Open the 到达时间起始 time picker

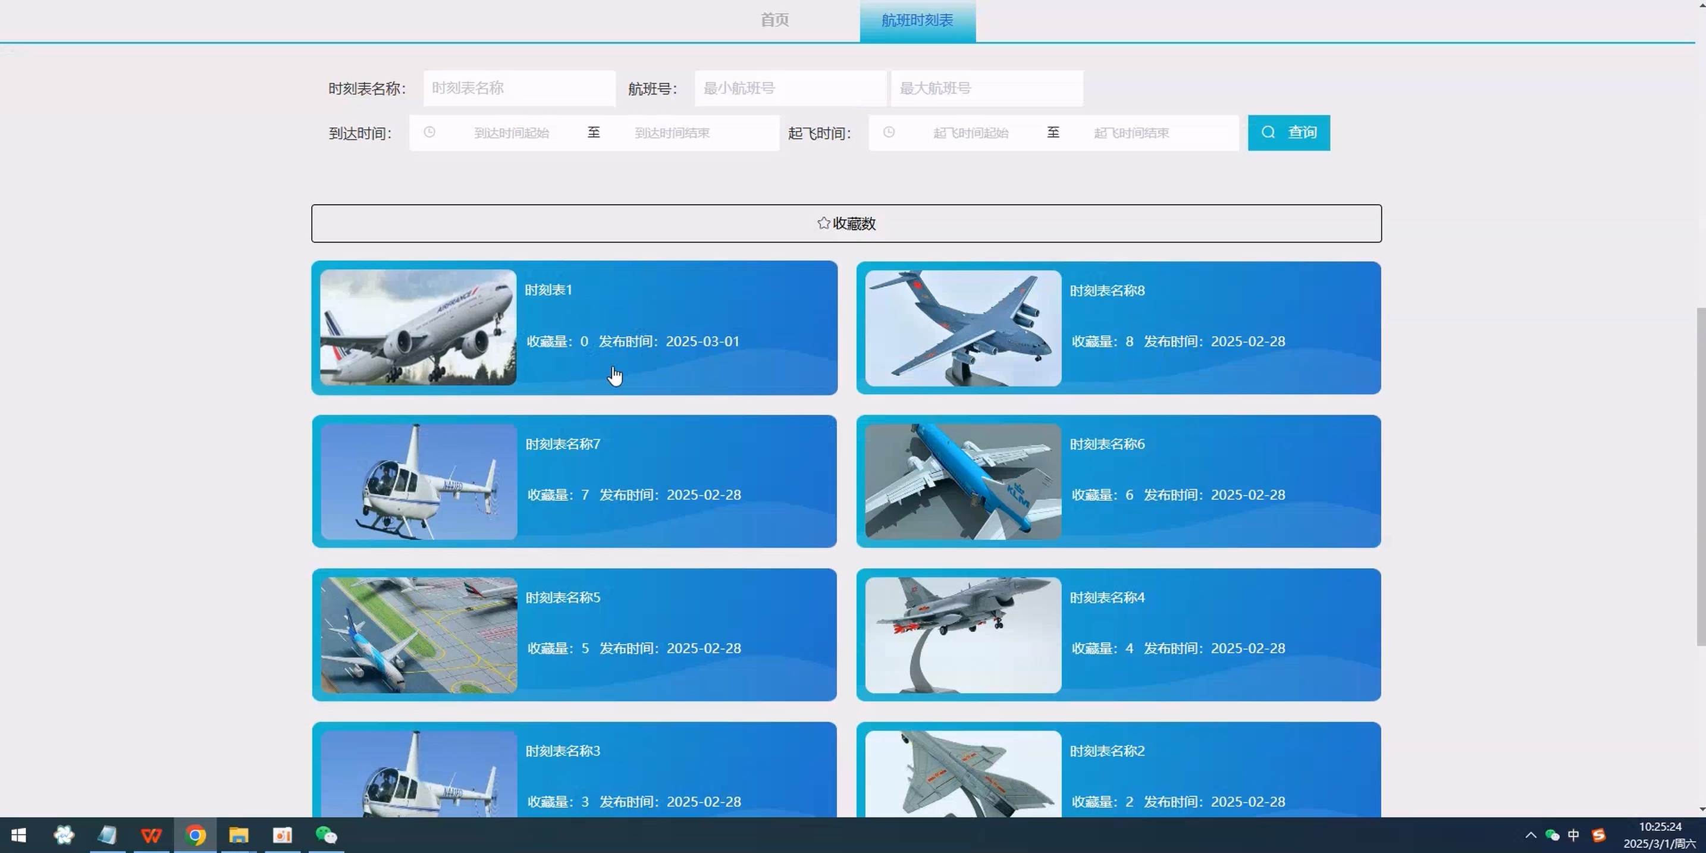coord(512,133)
